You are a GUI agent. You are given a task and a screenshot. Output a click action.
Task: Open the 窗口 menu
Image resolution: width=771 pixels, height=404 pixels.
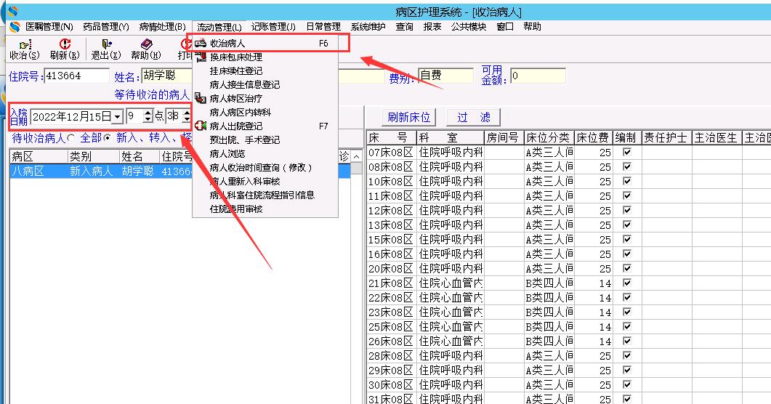click(505, 27)
